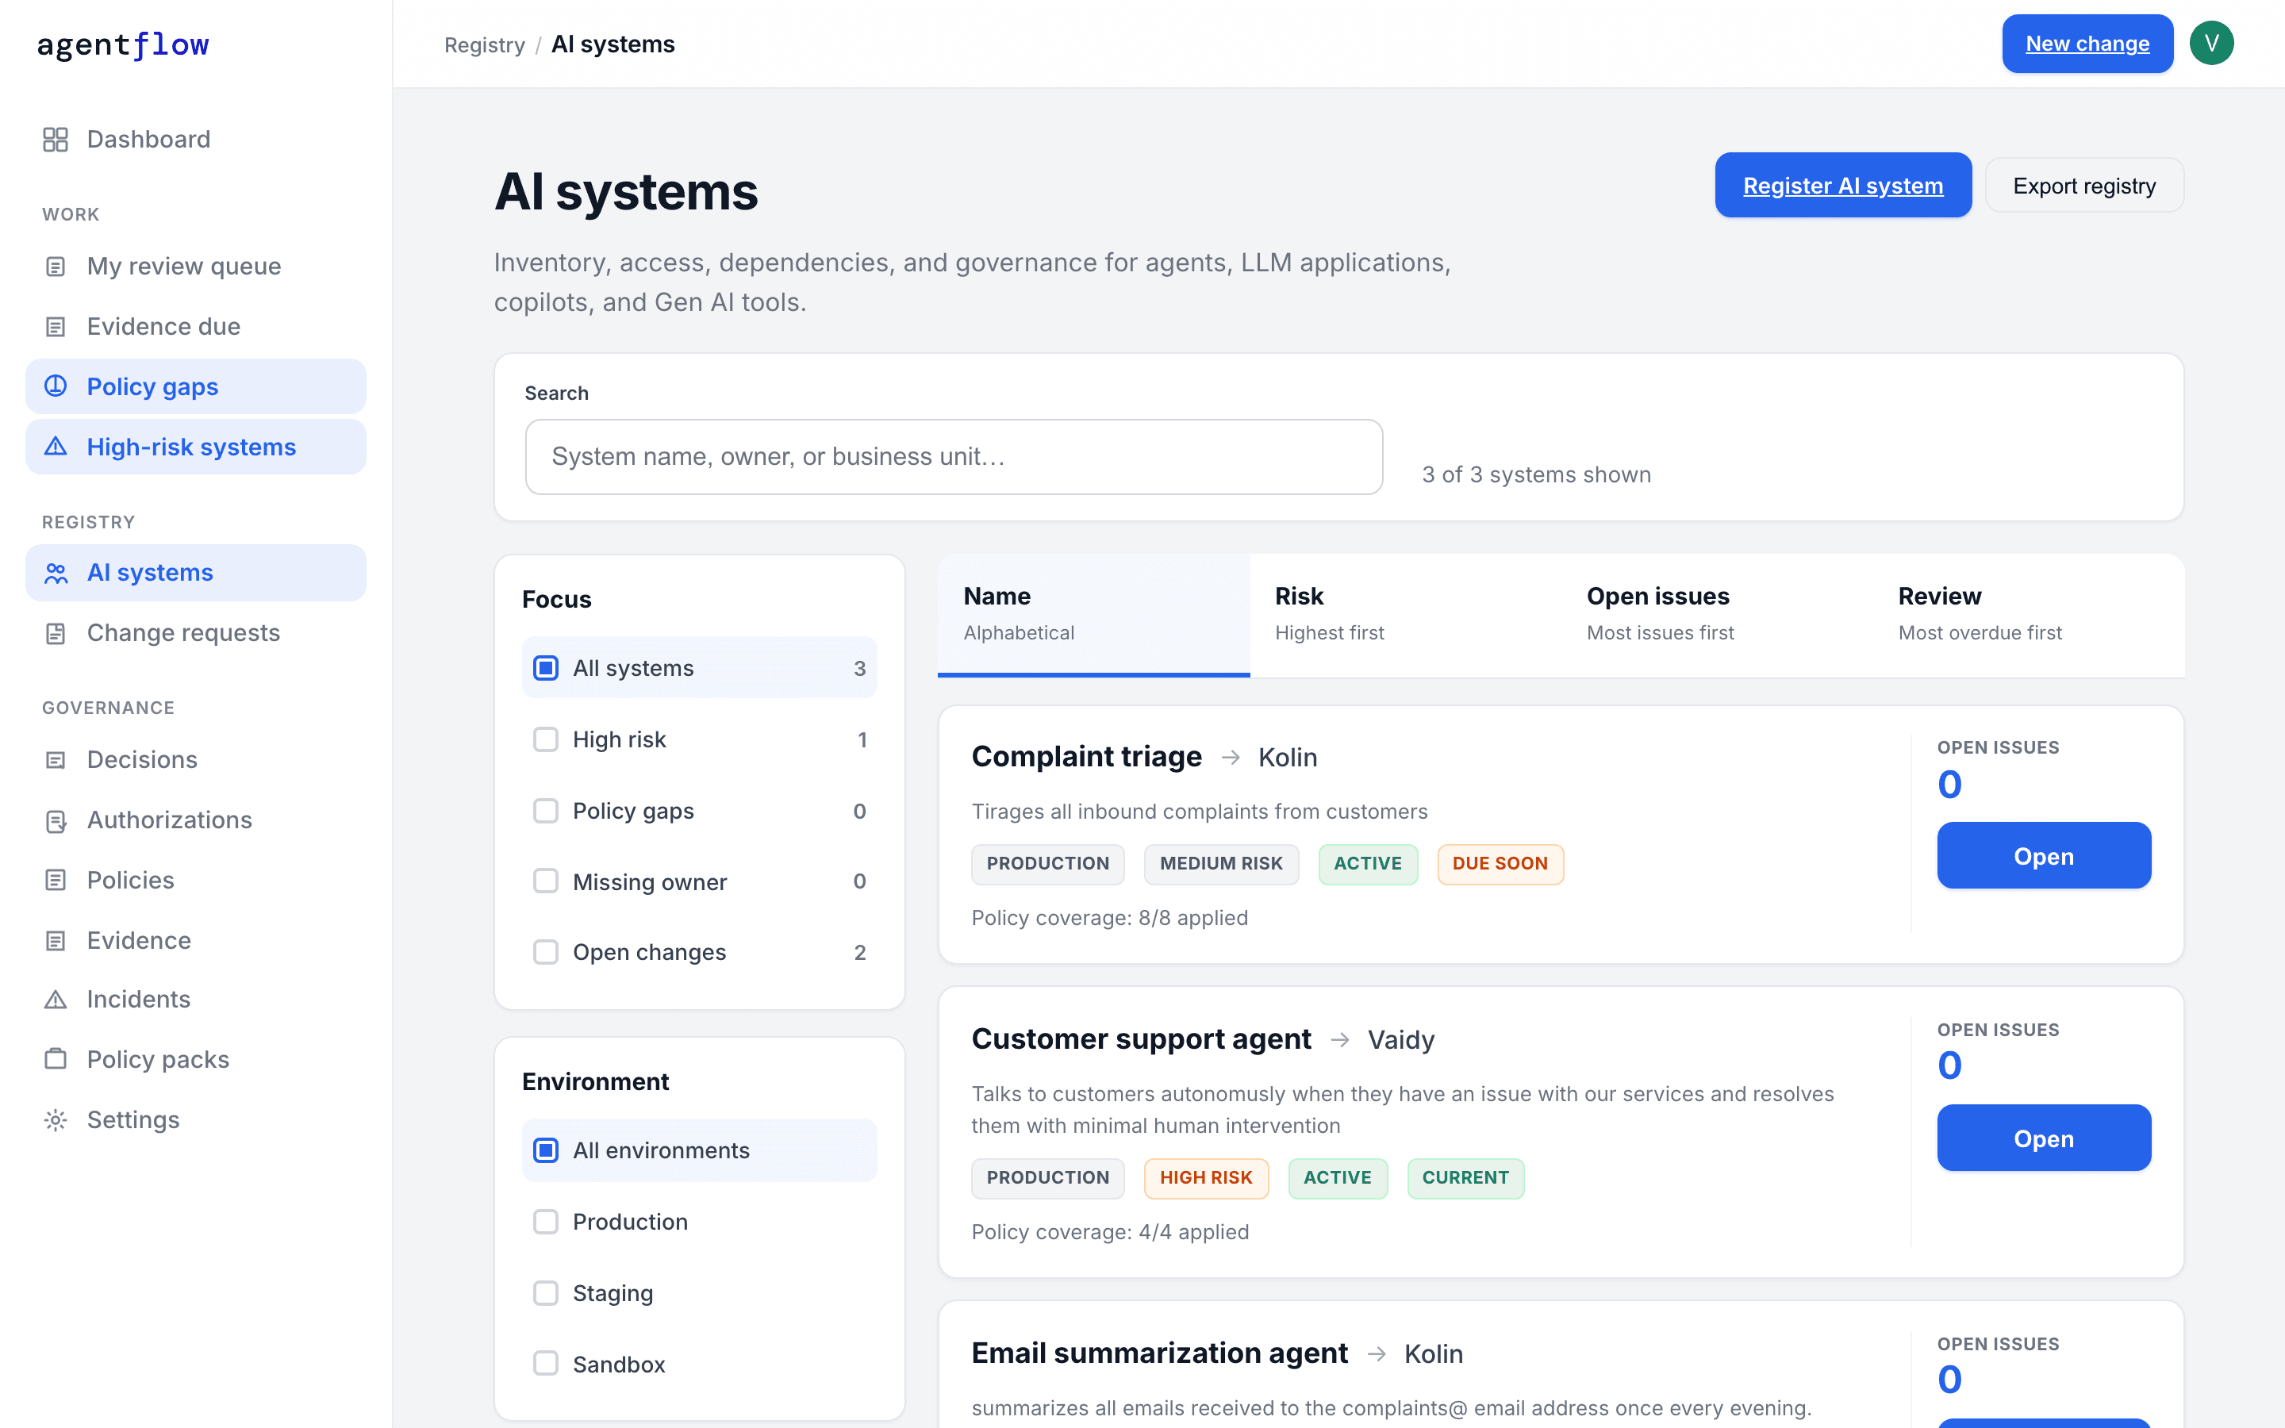Click the Incidents triangle icon

[x=56, y=1000]
